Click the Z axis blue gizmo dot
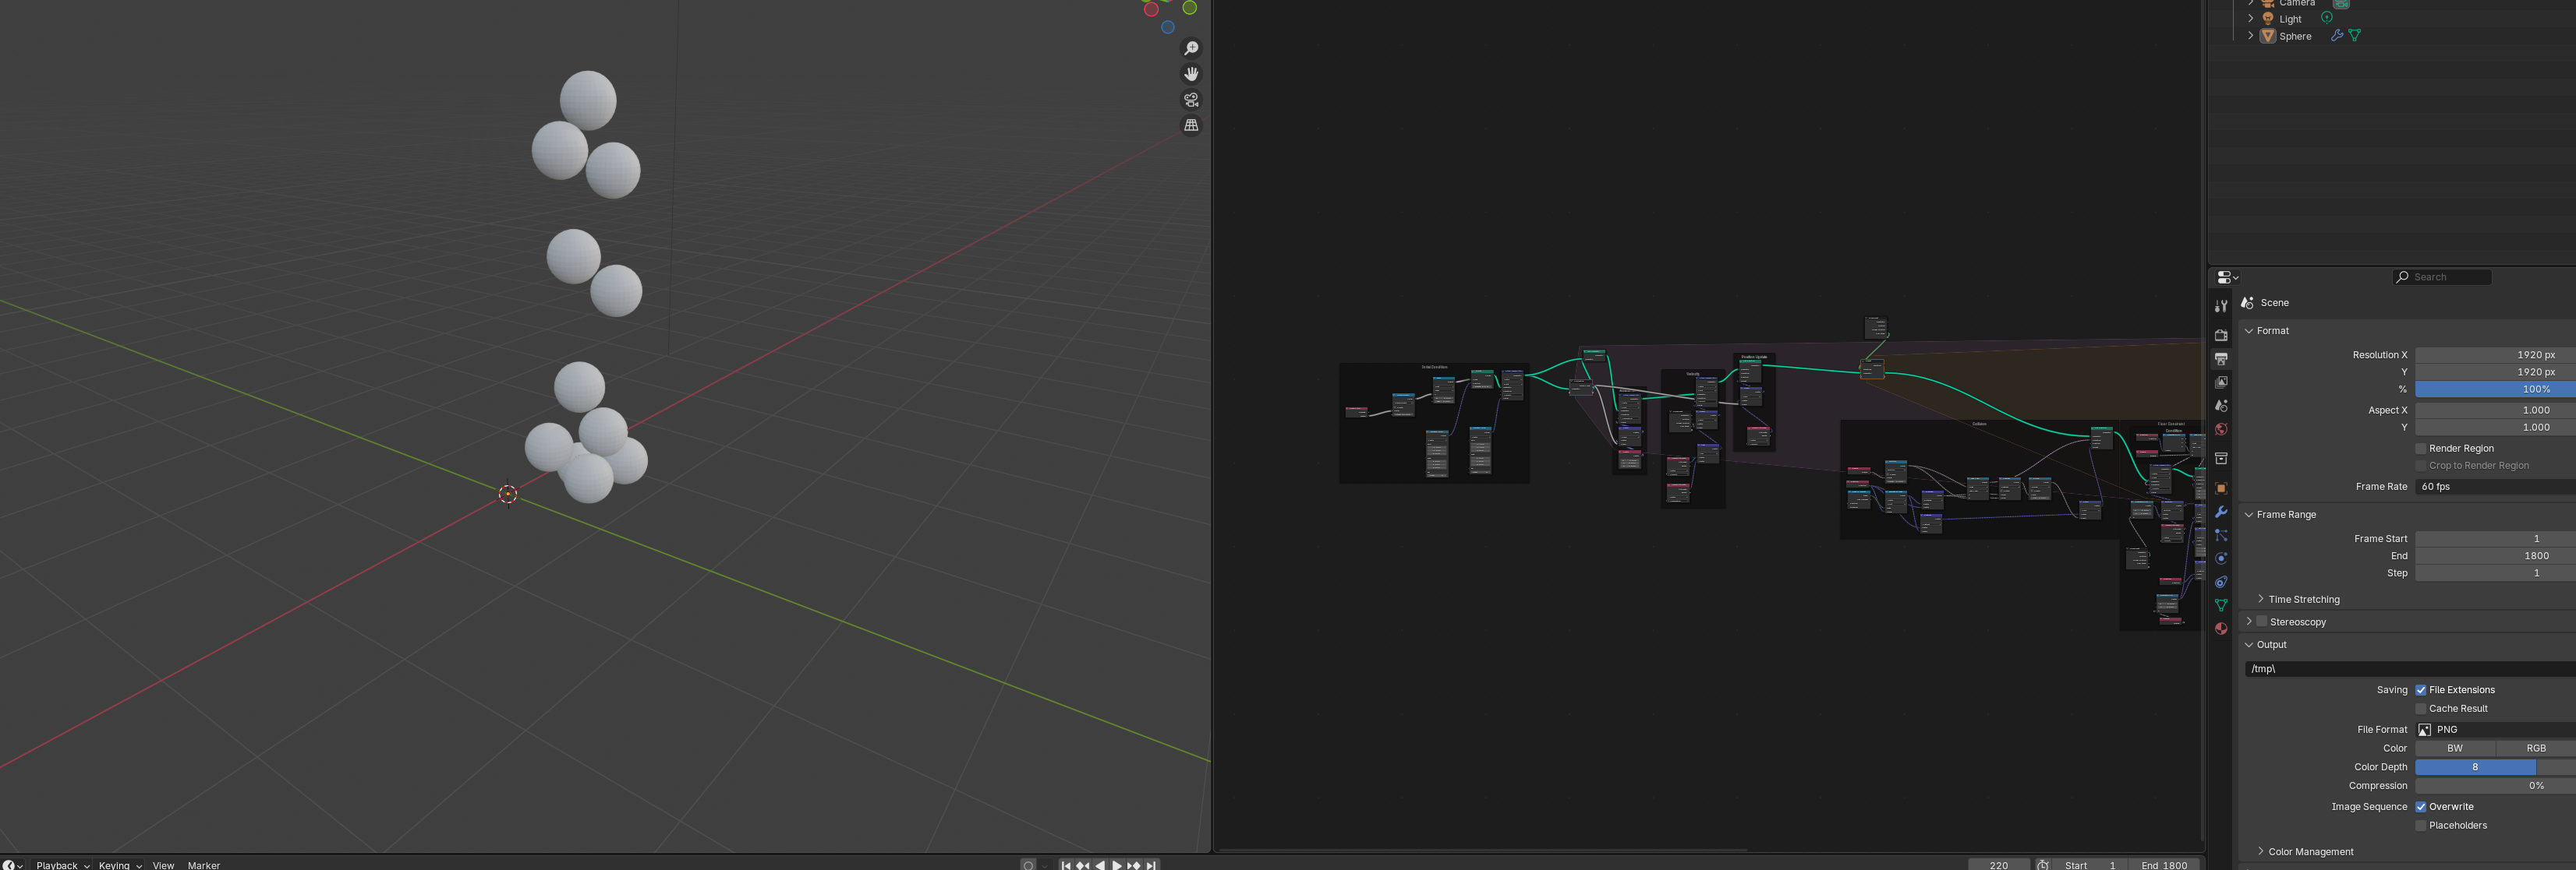2576x870 pixels. (1167, 27)
